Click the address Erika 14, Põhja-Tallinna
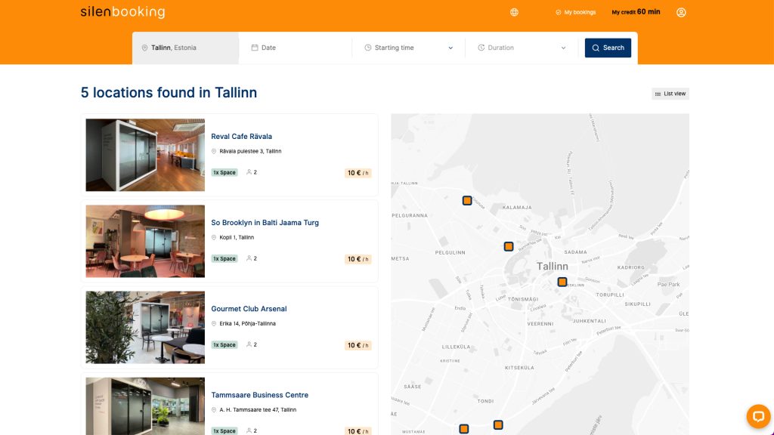The height and width of the screenshot is (435, 774). 247,323
